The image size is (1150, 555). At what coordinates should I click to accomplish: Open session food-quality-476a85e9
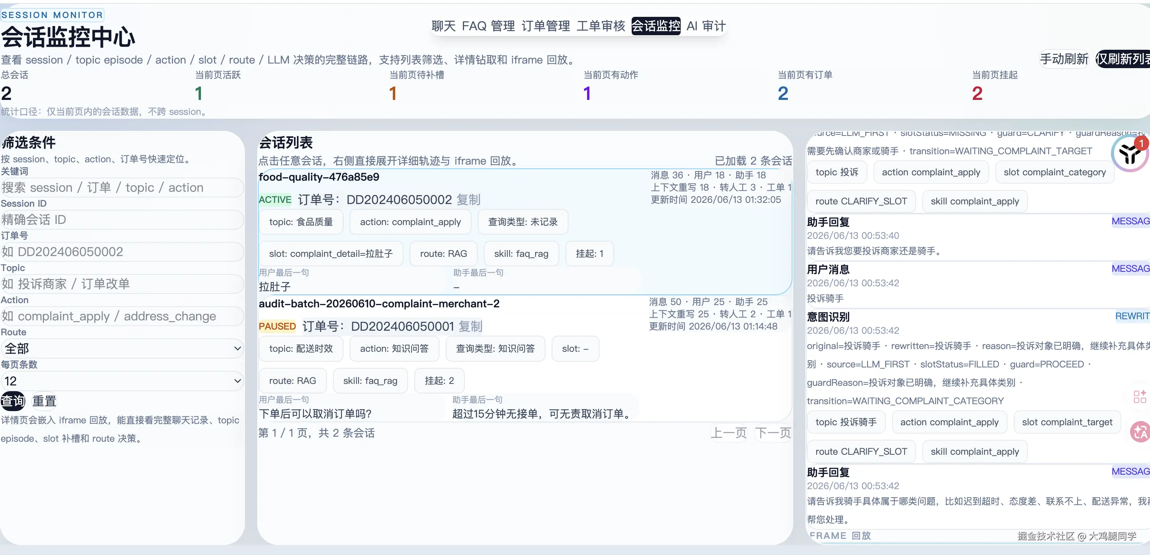[319, 177]
